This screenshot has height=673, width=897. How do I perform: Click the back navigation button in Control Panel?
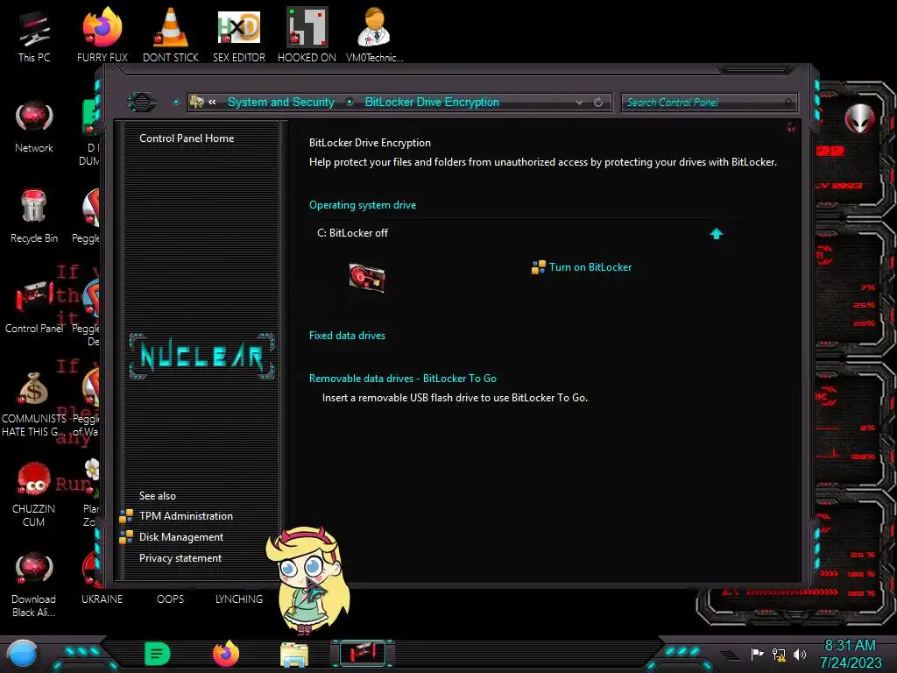point(141,103)
